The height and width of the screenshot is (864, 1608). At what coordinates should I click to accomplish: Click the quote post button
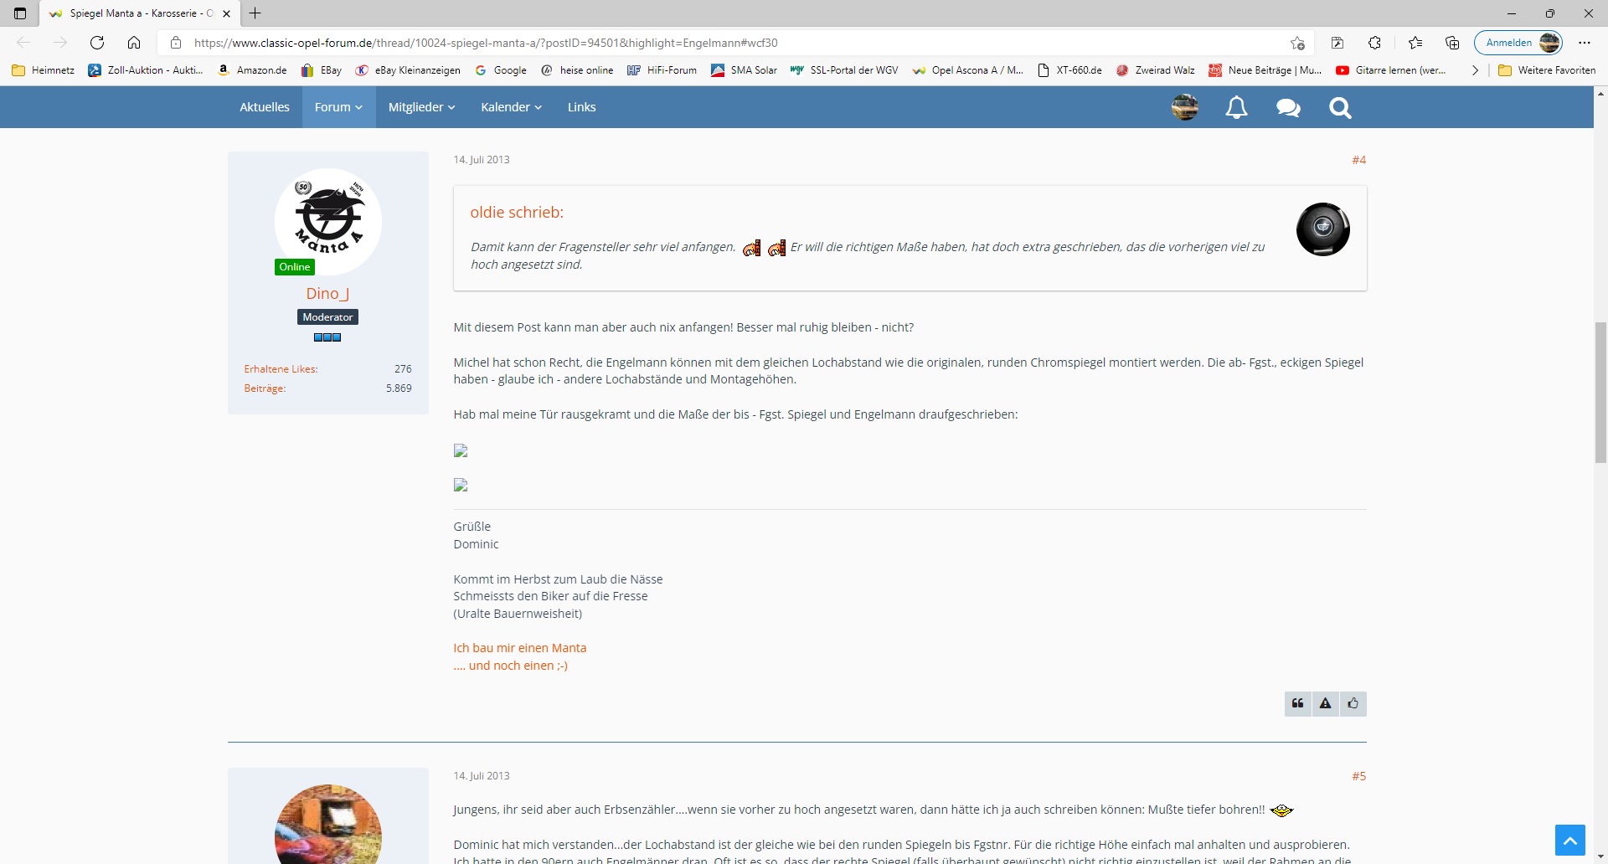[x=1298, y=704]
